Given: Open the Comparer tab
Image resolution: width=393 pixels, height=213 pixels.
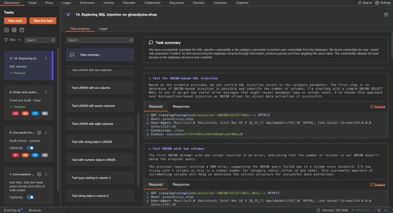Looking at the screenshot, I should [220, 3].
